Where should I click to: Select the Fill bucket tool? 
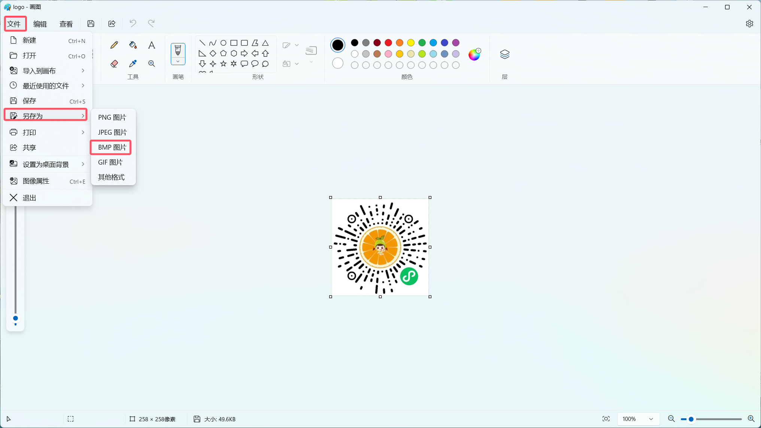click(x=133, y=45)
